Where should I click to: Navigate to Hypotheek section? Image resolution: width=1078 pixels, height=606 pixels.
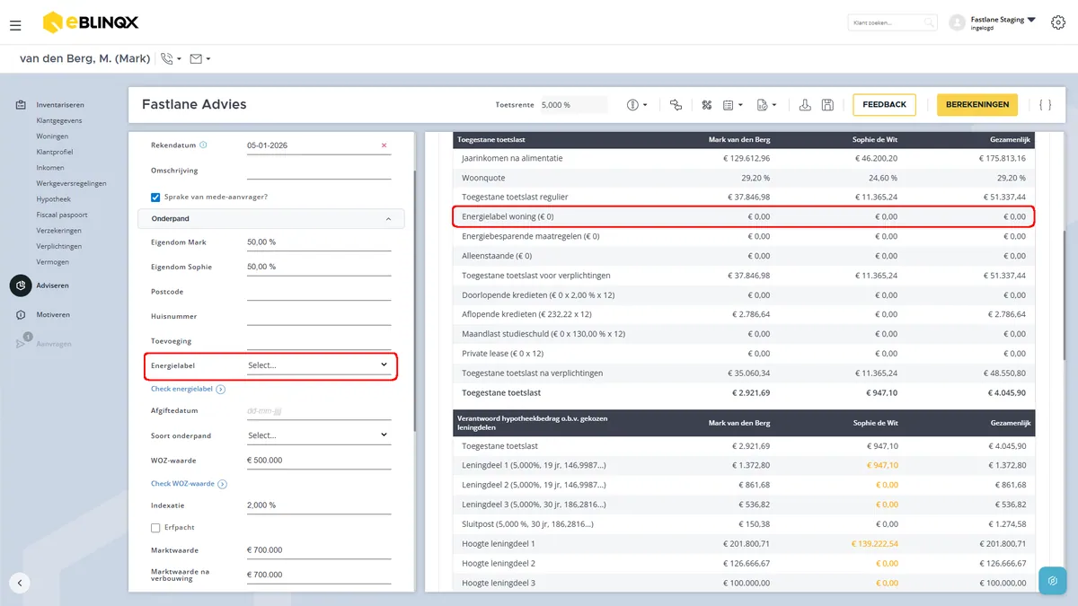click(x=53, y=199)
